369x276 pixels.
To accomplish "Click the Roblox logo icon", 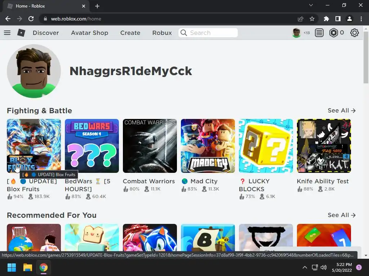I will tap(21, 33).
